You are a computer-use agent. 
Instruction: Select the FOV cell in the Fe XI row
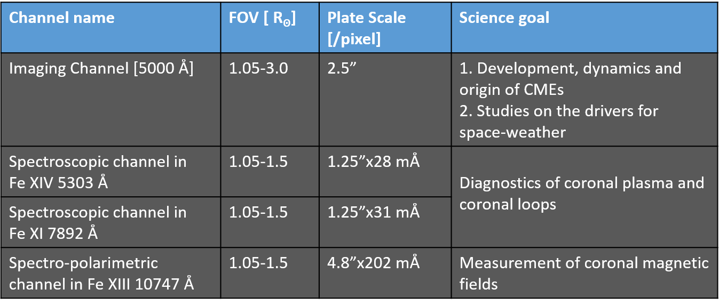[x=270, y=222]
